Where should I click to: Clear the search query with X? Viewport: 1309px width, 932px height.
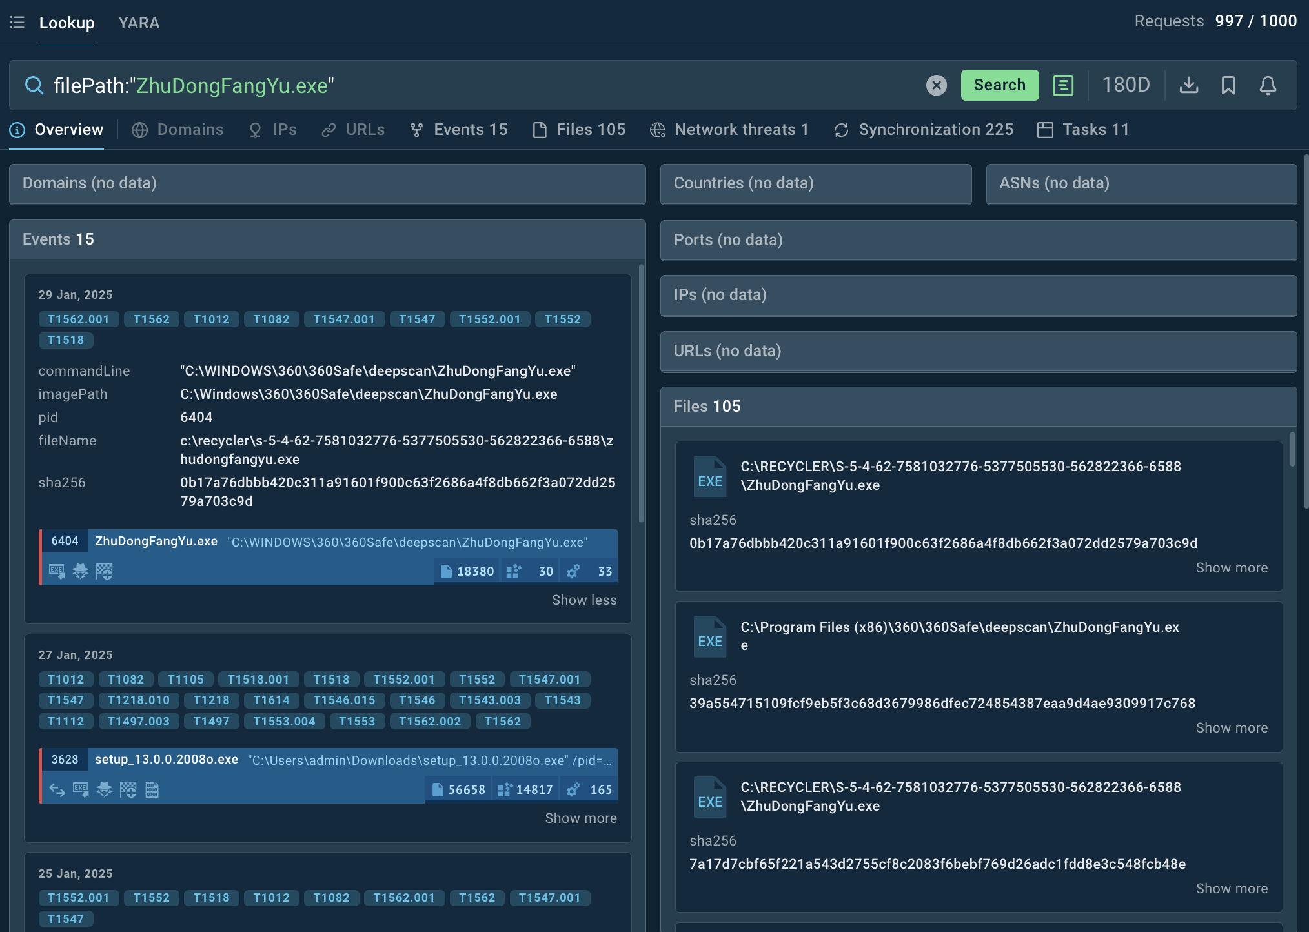point(936,85)
